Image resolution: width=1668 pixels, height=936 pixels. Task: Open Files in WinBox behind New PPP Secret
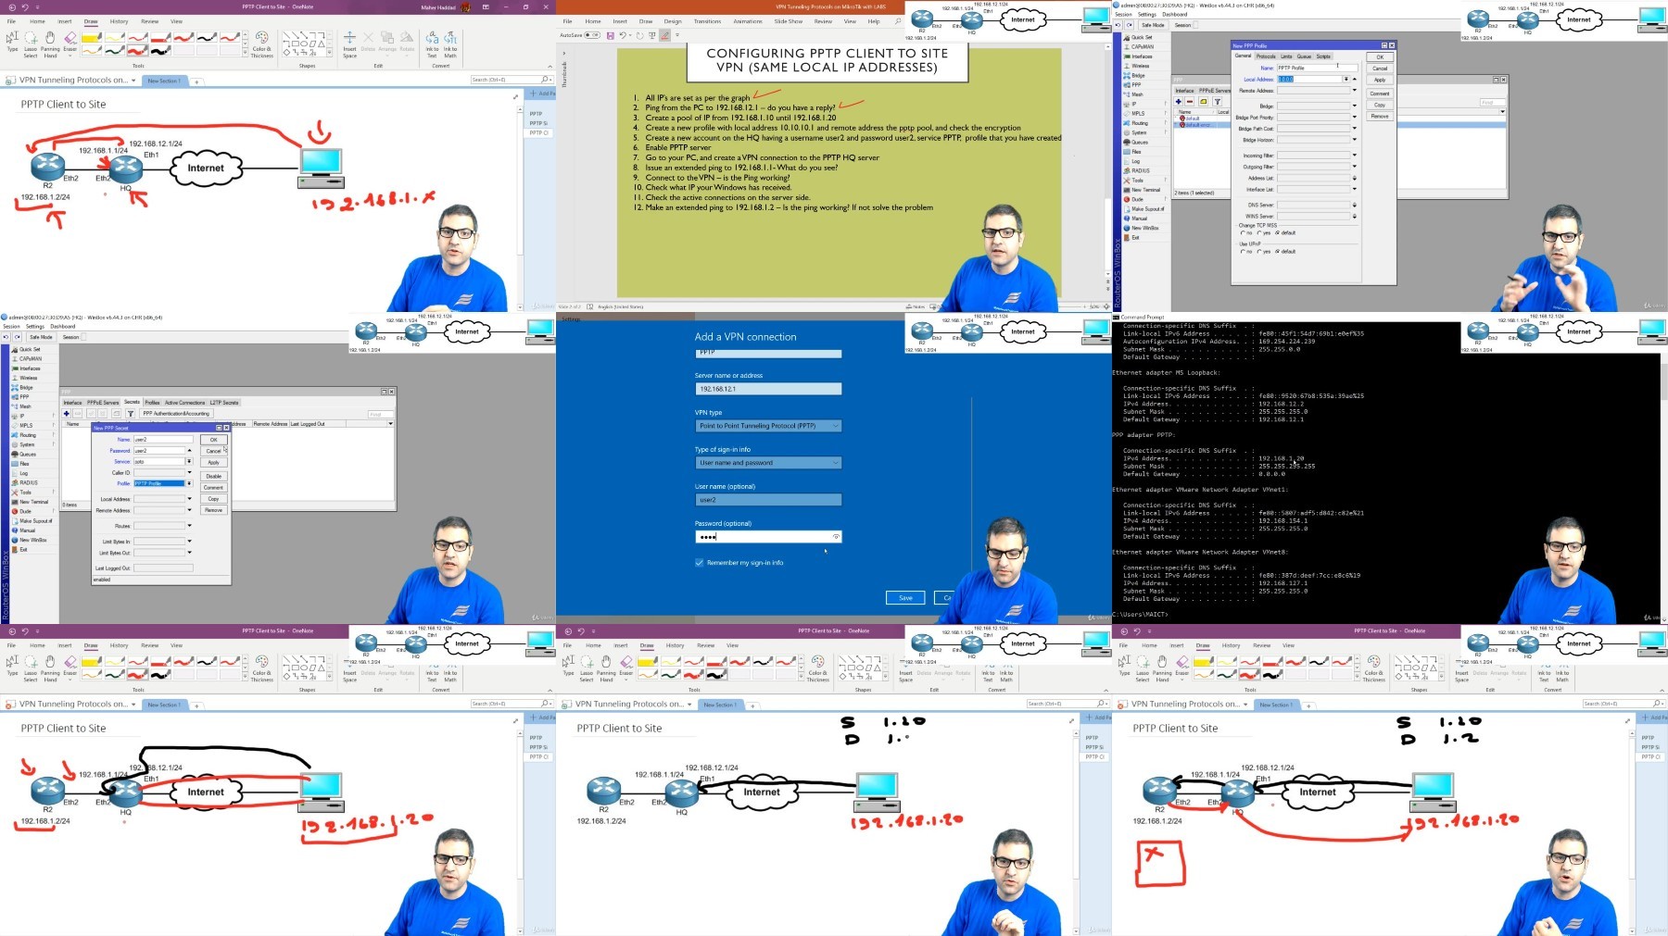tap(25, 464)
